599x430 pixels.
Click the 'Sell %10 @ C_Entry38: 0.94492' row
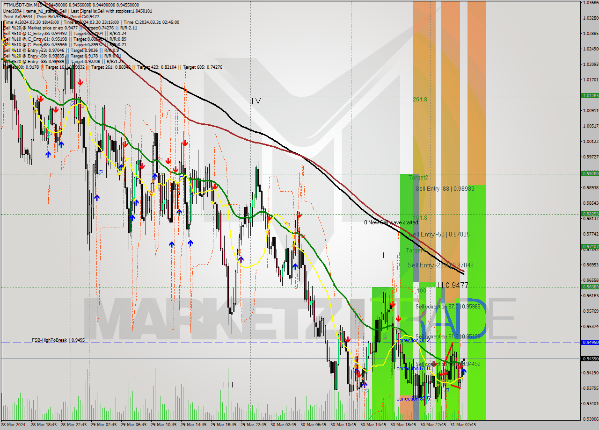pos(65,33)
